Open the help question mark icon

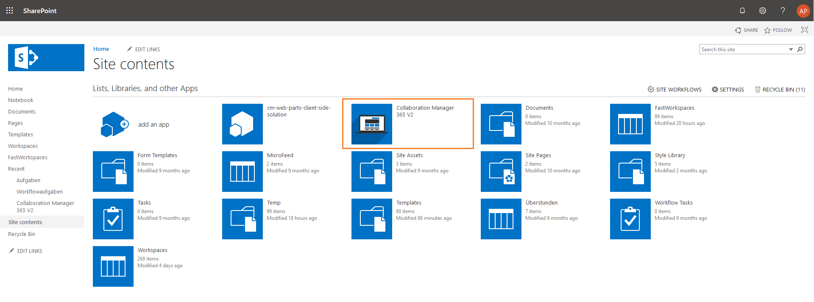pyautogui.click(x=783, y=11)
